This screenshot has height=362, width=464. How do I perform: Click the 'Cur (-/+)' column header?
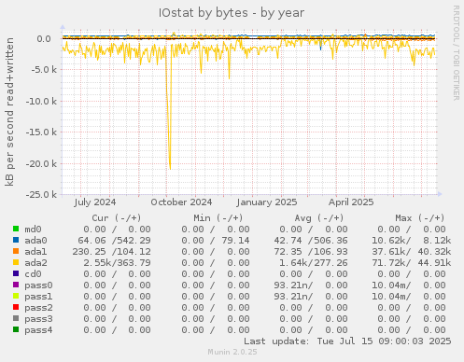pyautogui.click(x=117, y=218)
